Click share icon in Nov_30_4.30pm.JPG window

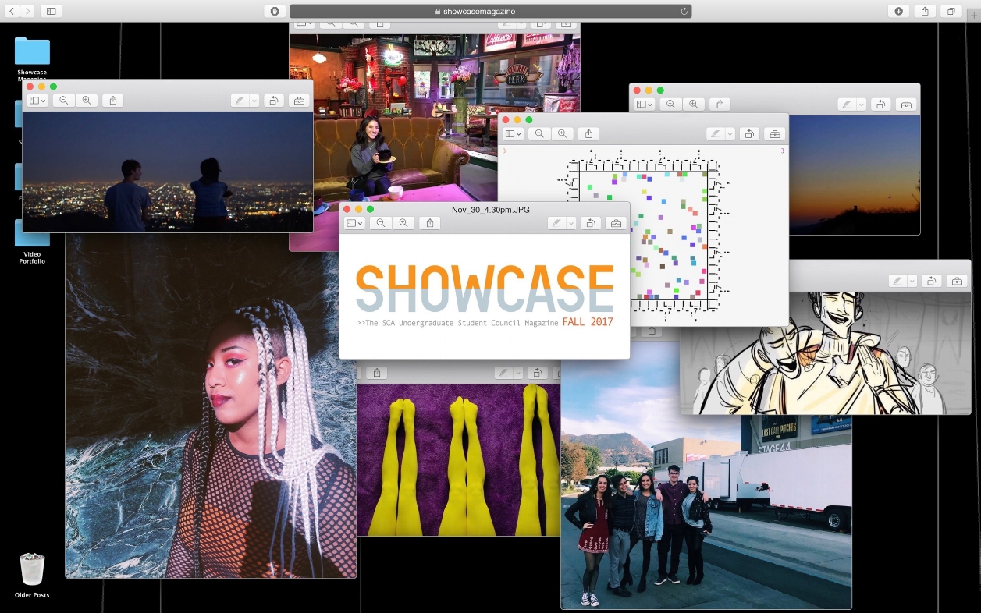point(430,223)
